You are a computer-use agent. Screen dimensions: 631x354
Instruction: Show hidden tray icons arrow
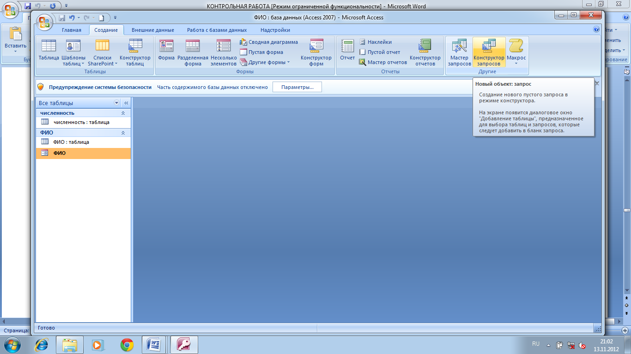[x=548, y=345]
